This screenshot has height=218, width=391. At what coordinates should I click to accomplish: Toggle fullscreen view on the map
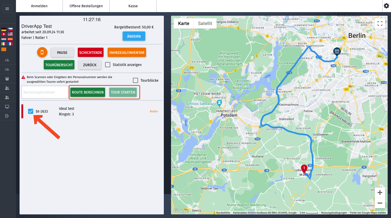[380, 23]
